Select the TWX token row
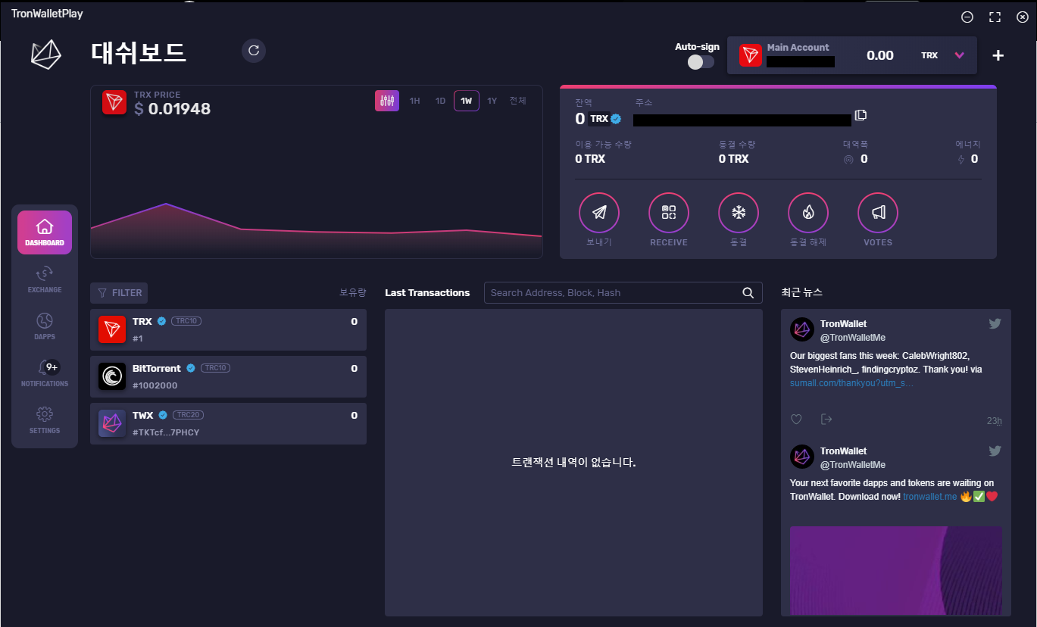Viewport: 1037px width, 627px height. click(228, 423)
